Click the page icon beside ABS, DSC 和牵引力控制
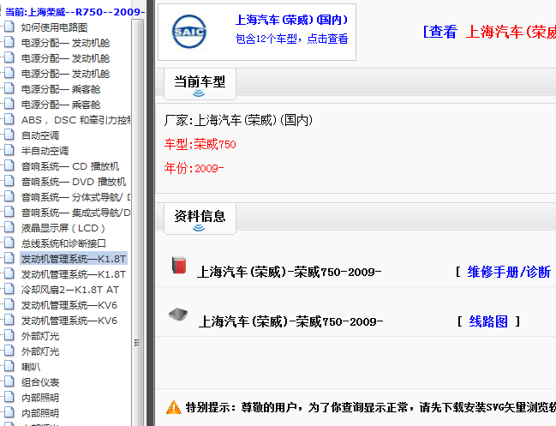 click(x=9, y=120)
